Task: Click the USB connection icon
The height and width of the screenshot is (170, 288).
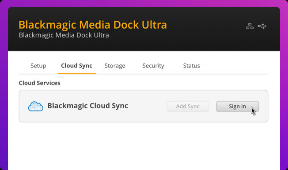Action: pyautogui.click(x=262, y=26)
